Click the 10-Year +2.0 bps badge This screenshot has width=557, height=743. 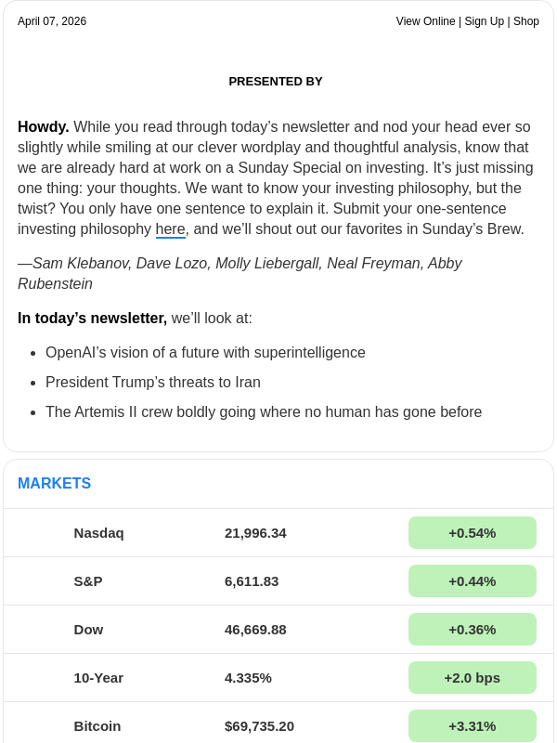pos(472,678)
